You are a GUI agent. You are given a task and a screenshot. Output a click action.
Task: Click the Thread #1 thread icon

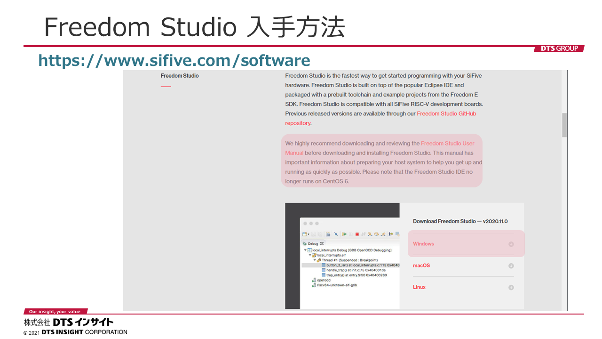click(x=319, y=260)
